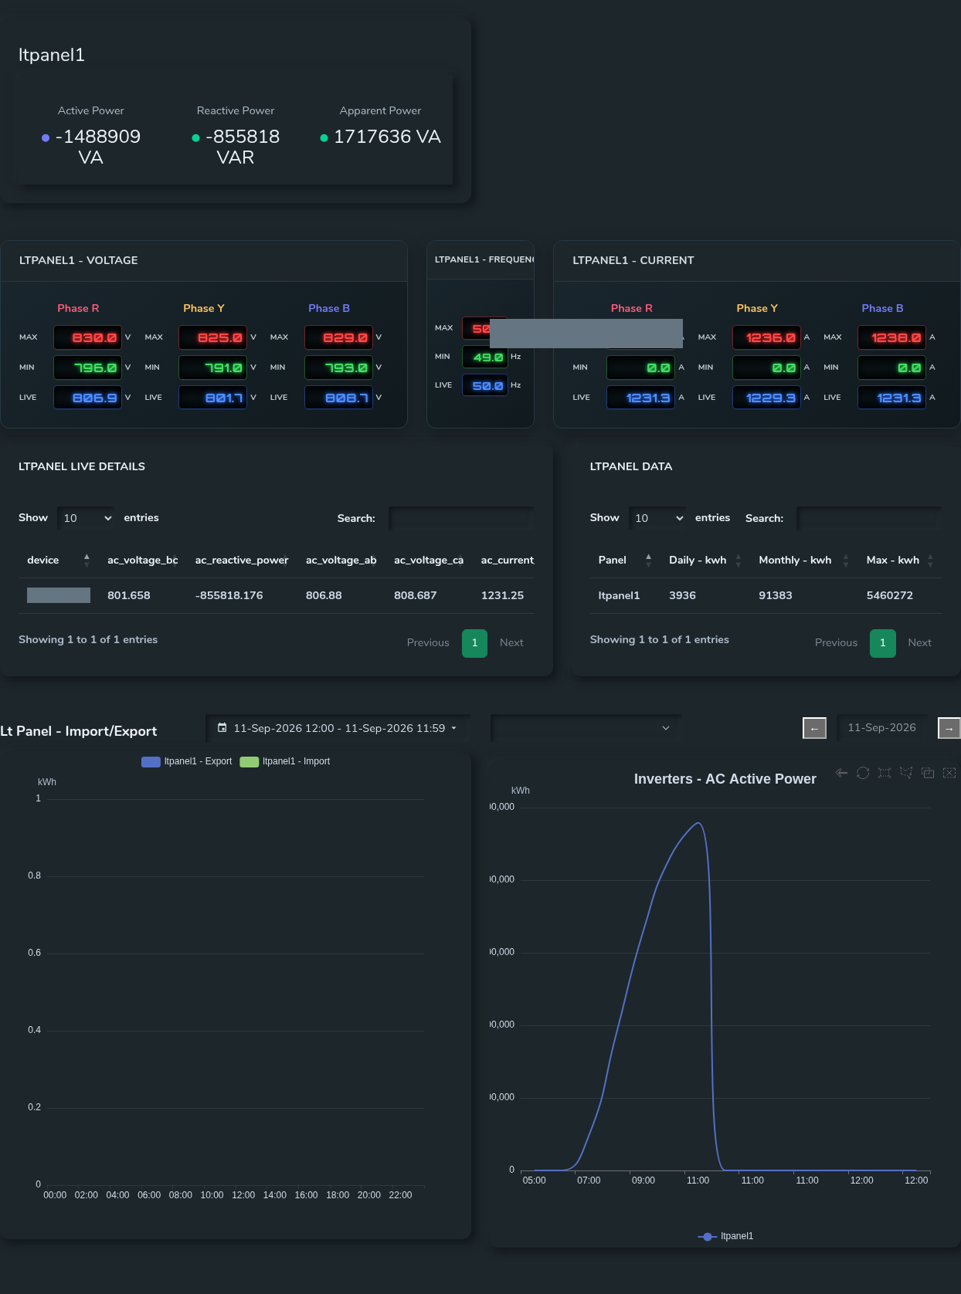961x1294 pixels.
Task: Click the Phase Y live voltage 801.7 display
Action: (x=212, y=398)
